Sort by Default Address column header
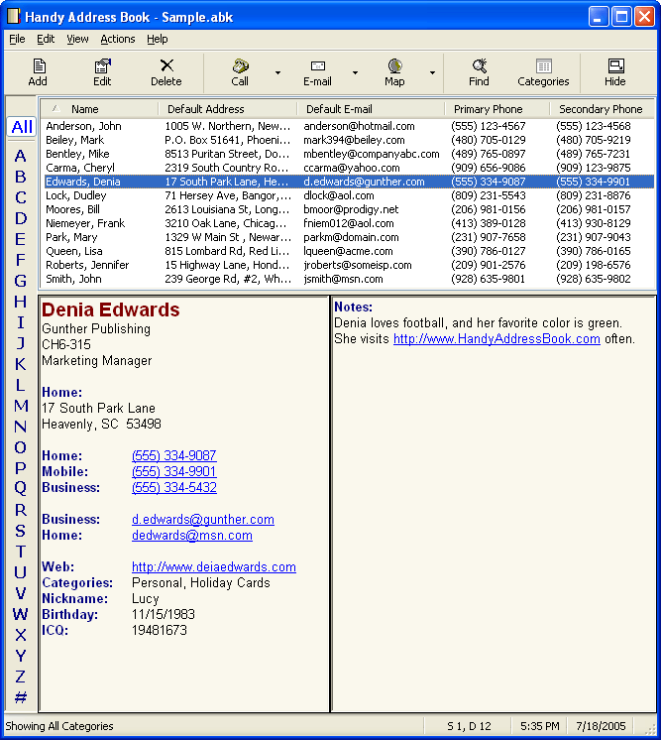661x740 pixels. click(x=228, y=109)
